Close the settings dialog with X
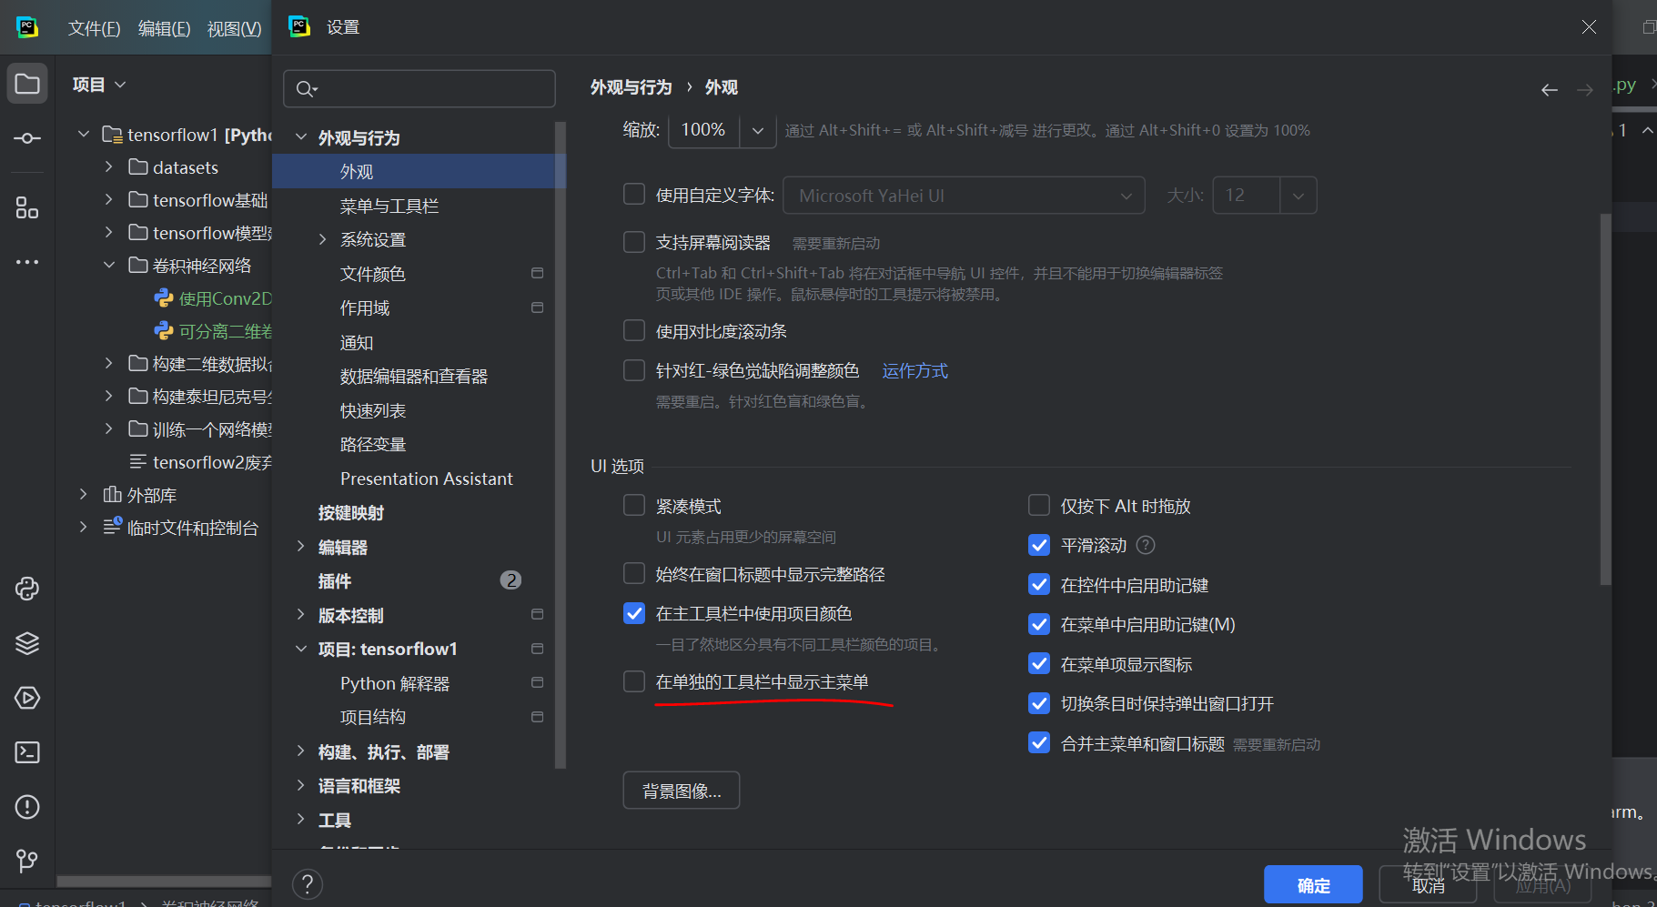The height and width of the screenshot is (907, 1657). 1589,27
